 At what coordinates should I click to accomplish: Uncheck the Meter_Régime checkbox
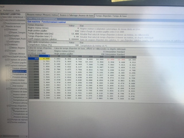(x=10, y=48)
